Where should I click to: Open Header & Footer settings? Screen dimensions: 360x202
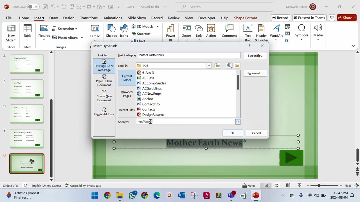tap(261, 33)
